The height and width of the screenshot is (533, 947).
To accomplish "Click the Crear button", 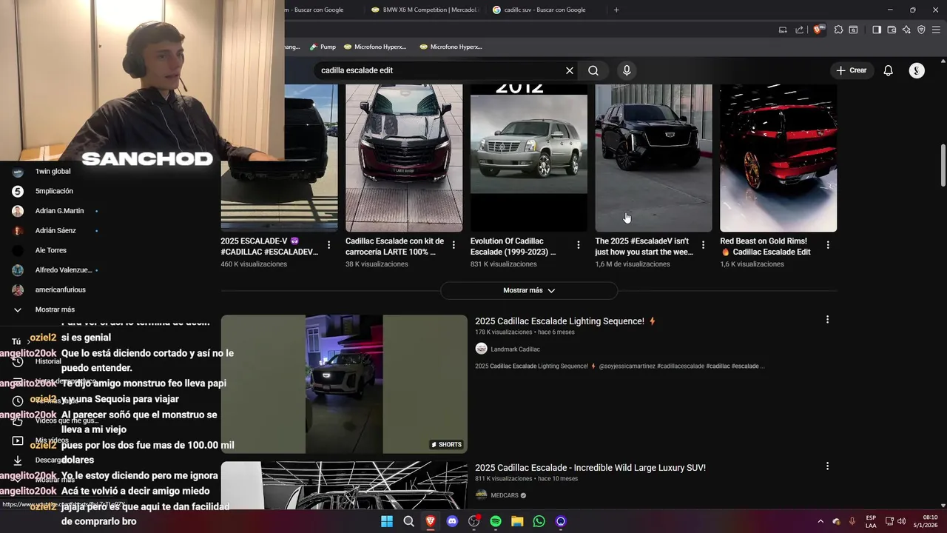I will (851, 70).
